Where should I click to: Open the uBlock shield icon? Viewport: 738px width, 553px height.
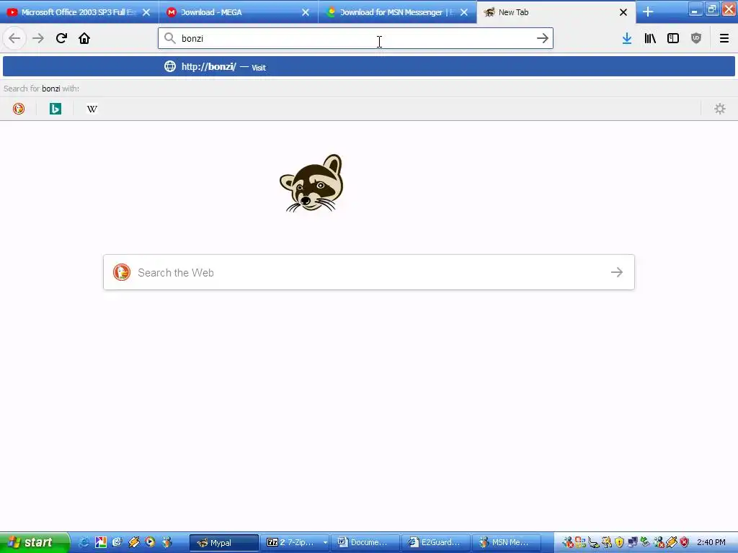(696, 39)
